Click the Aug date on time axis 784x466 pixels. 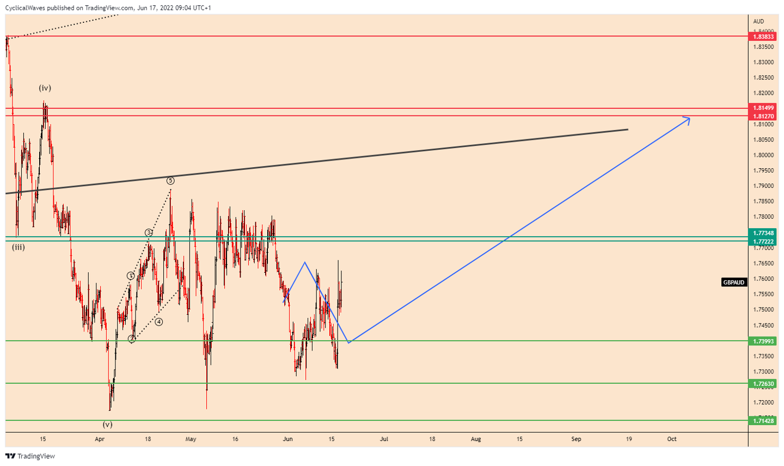(x=476, y=439)
